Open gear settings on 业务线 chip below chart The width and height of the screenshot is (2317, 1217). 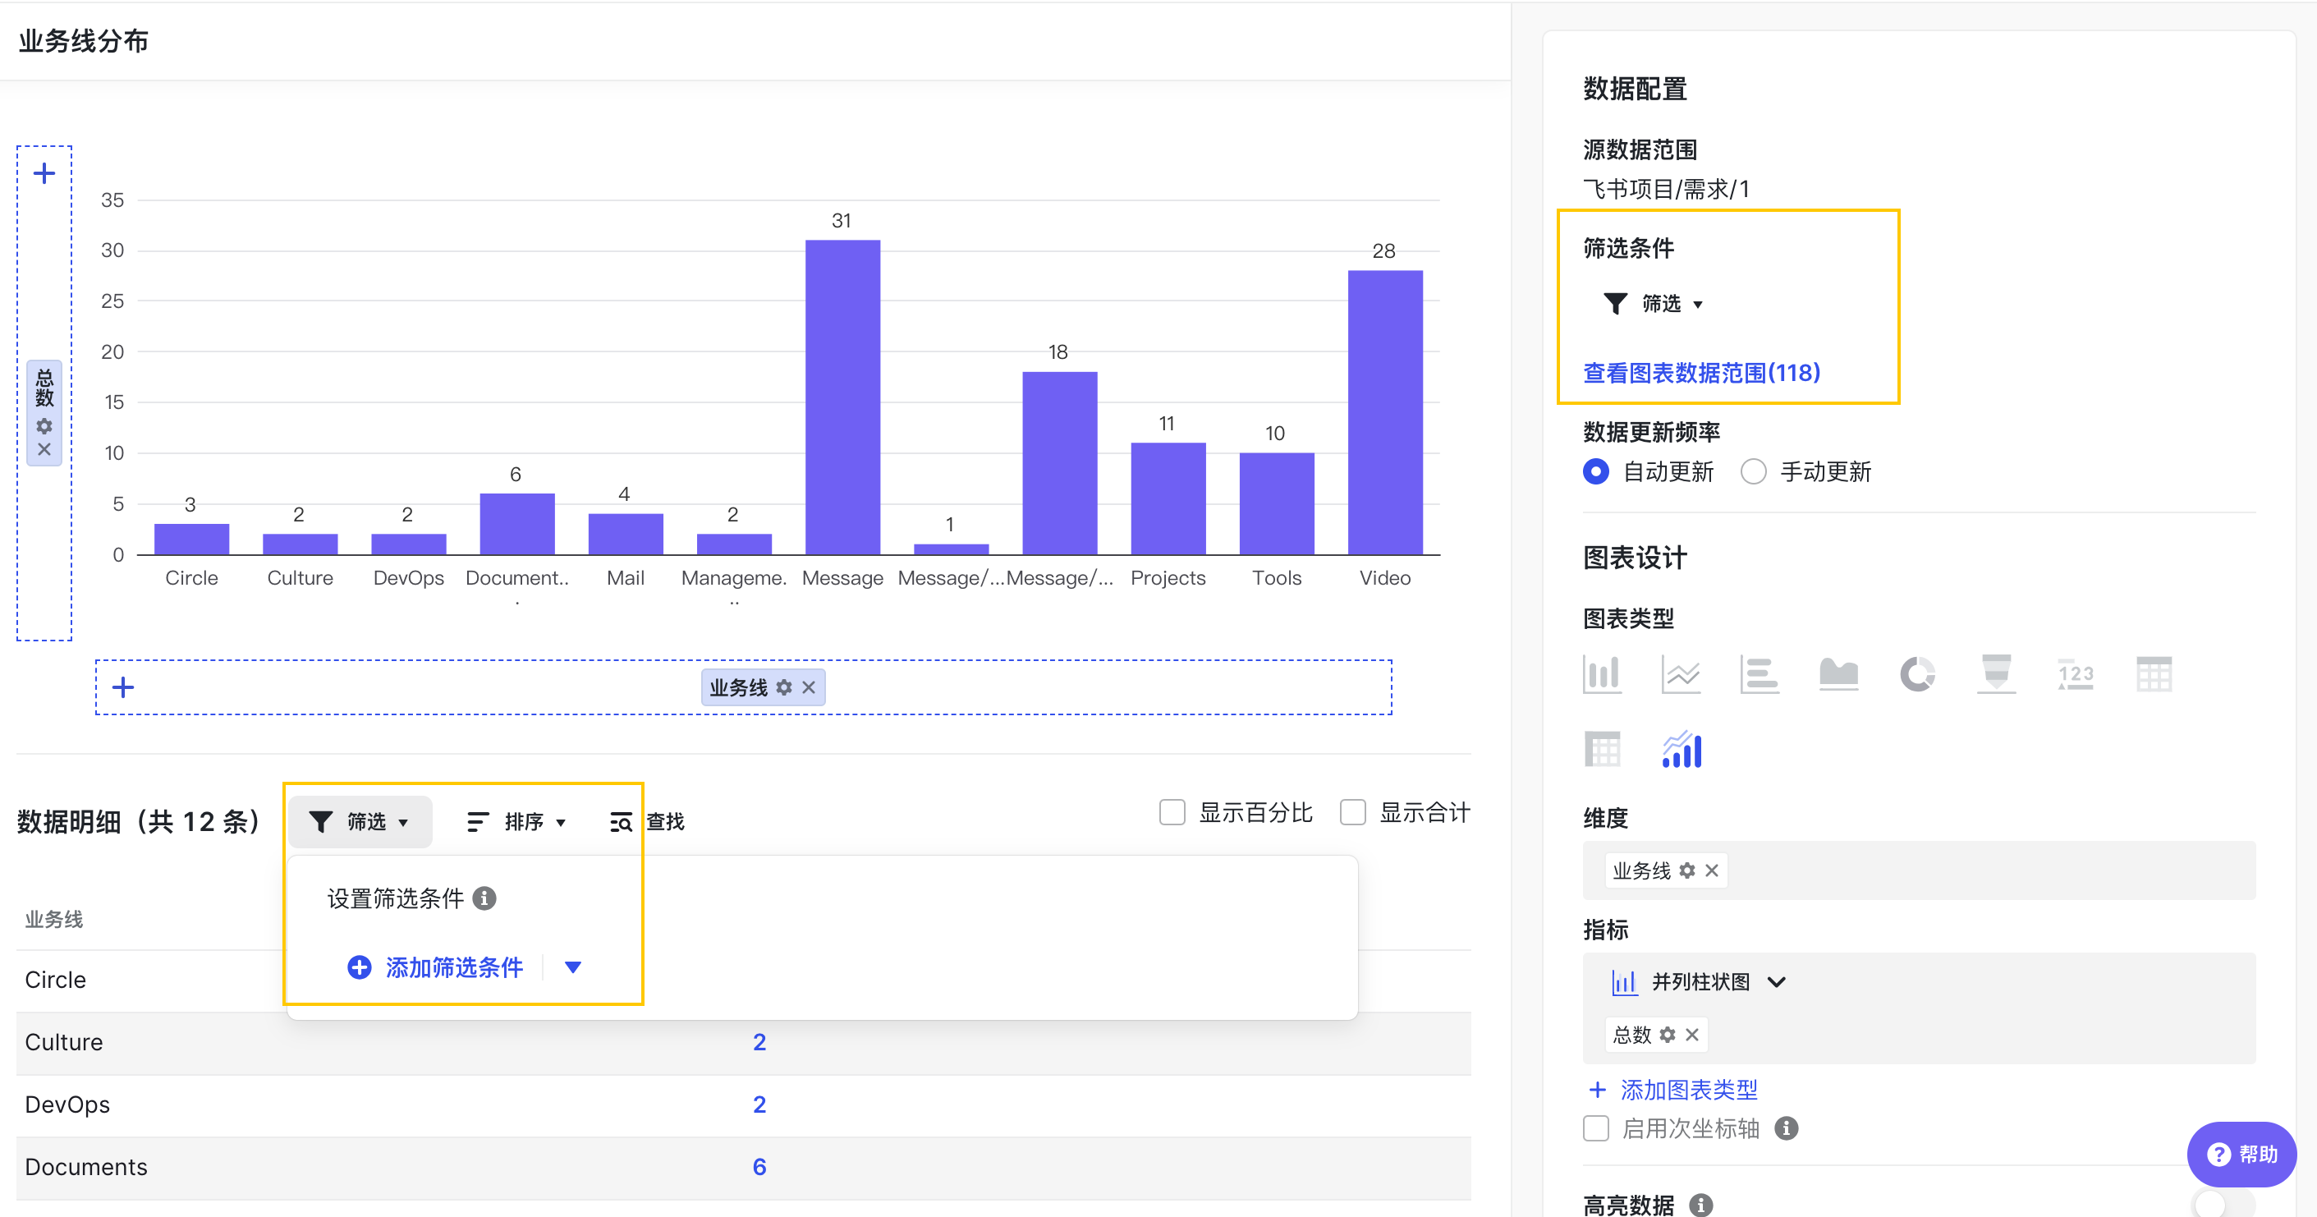click(784, 688)
